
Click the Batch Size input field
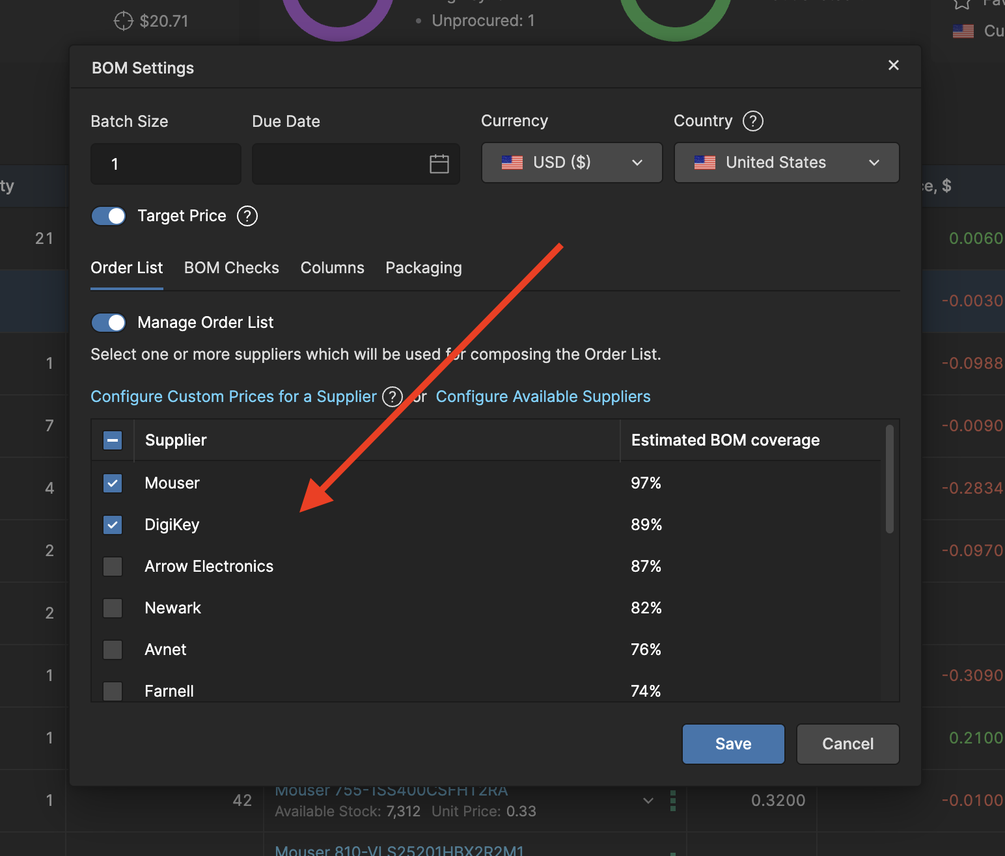coord(166,164)
